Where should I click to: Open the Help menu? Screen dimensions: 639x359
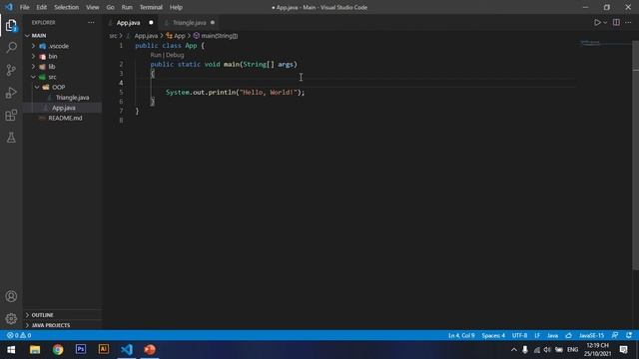tap(176, 7)
